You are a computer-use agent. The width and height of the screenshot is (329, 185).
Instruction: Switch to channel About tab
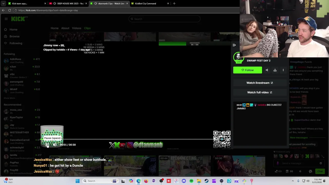(x=65, y=28)
